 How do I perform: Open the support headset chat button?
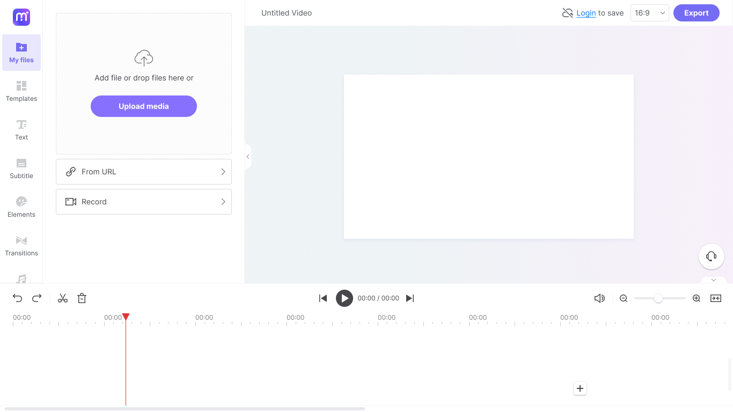pos(712,256)
